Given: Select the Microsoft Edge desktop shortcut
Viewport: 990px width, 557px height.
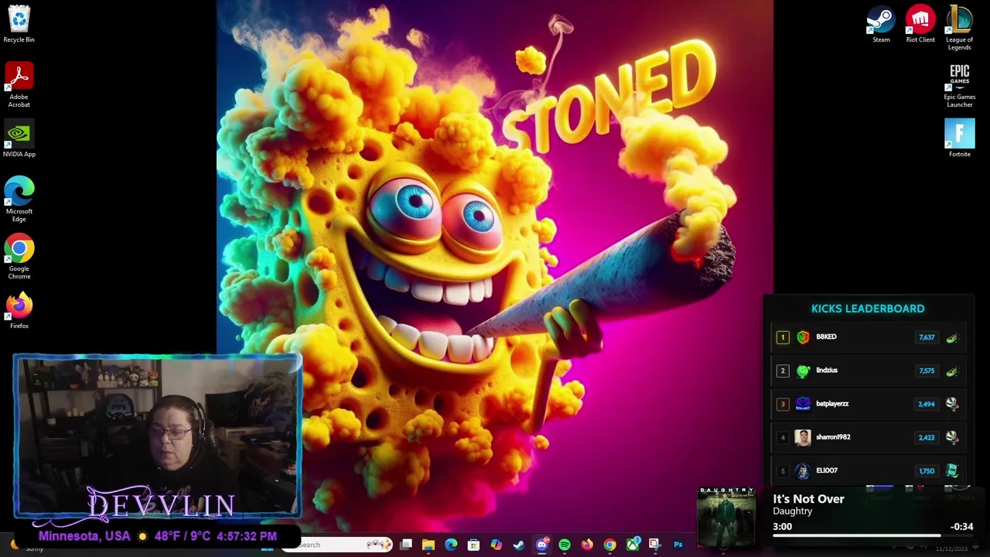Looking at the screenshot, I should pos(19,200).
